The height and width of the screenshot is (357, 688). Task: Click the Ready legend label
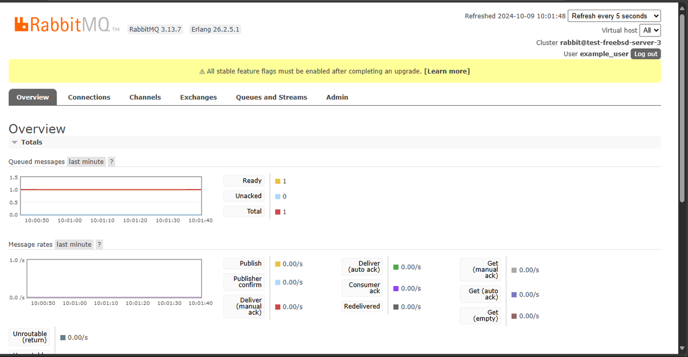244,181
